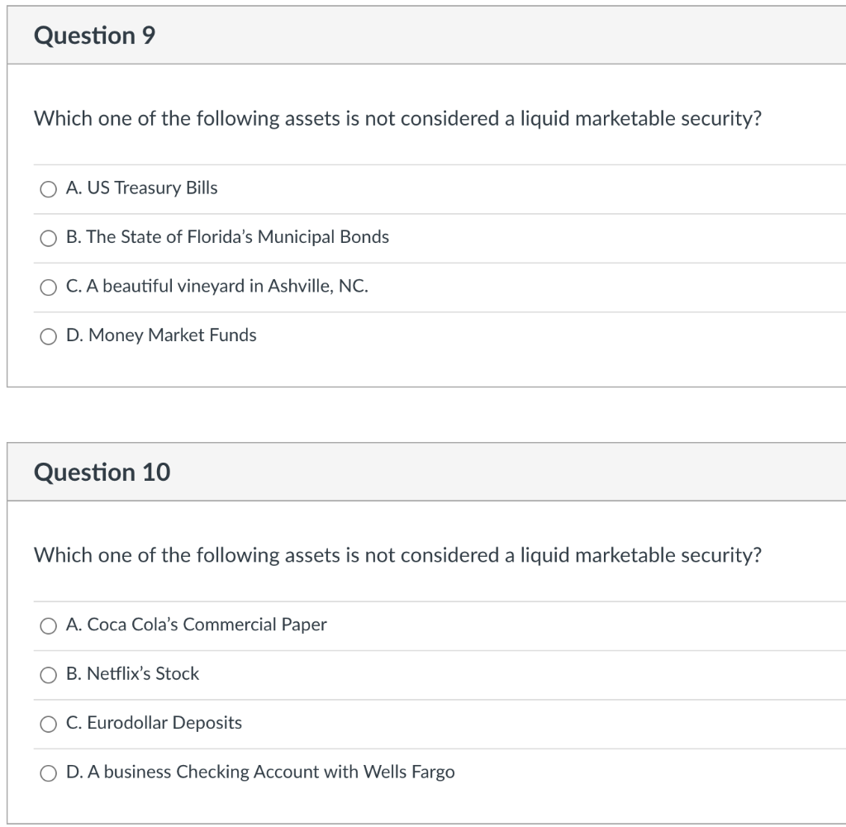Click the Money Market Funds answer text

pyautogui.click(x=161, y=336)
